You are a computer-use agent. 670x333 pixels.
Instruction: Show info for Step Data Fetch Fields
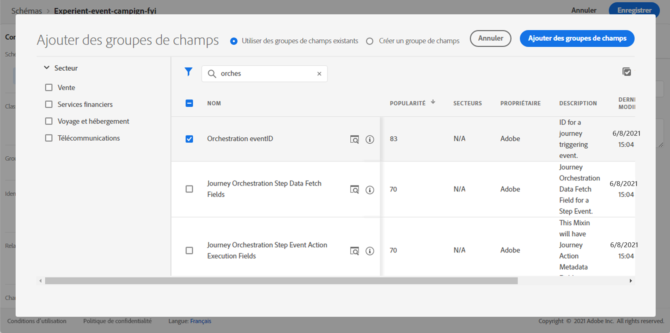pos(370,190)
